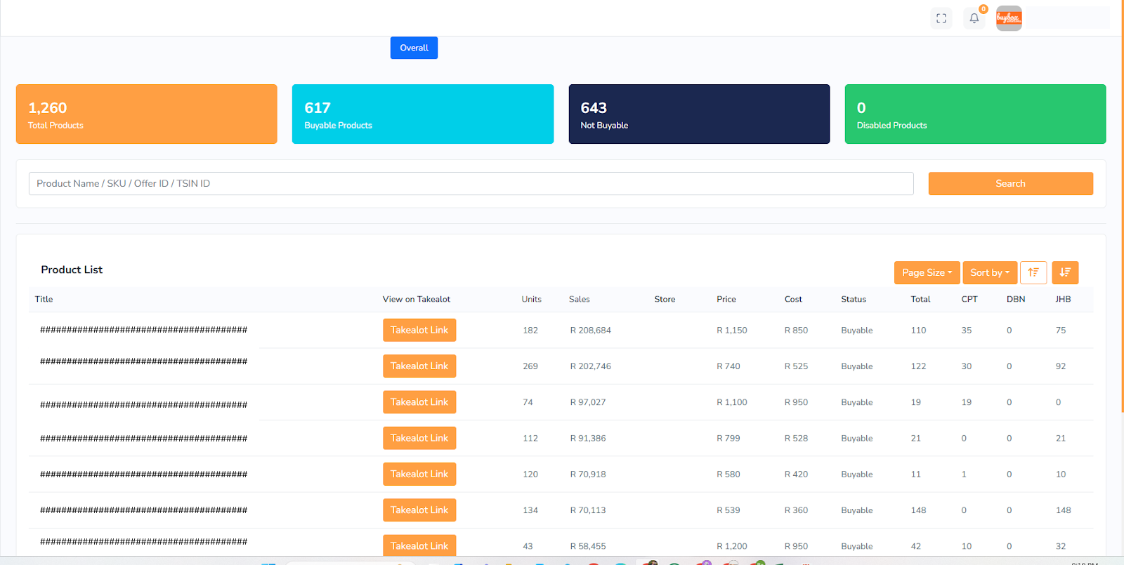Viewport: 1124px width, 565px height.
Task: Open the Sort by dropdown
Action: coord(989,272)
